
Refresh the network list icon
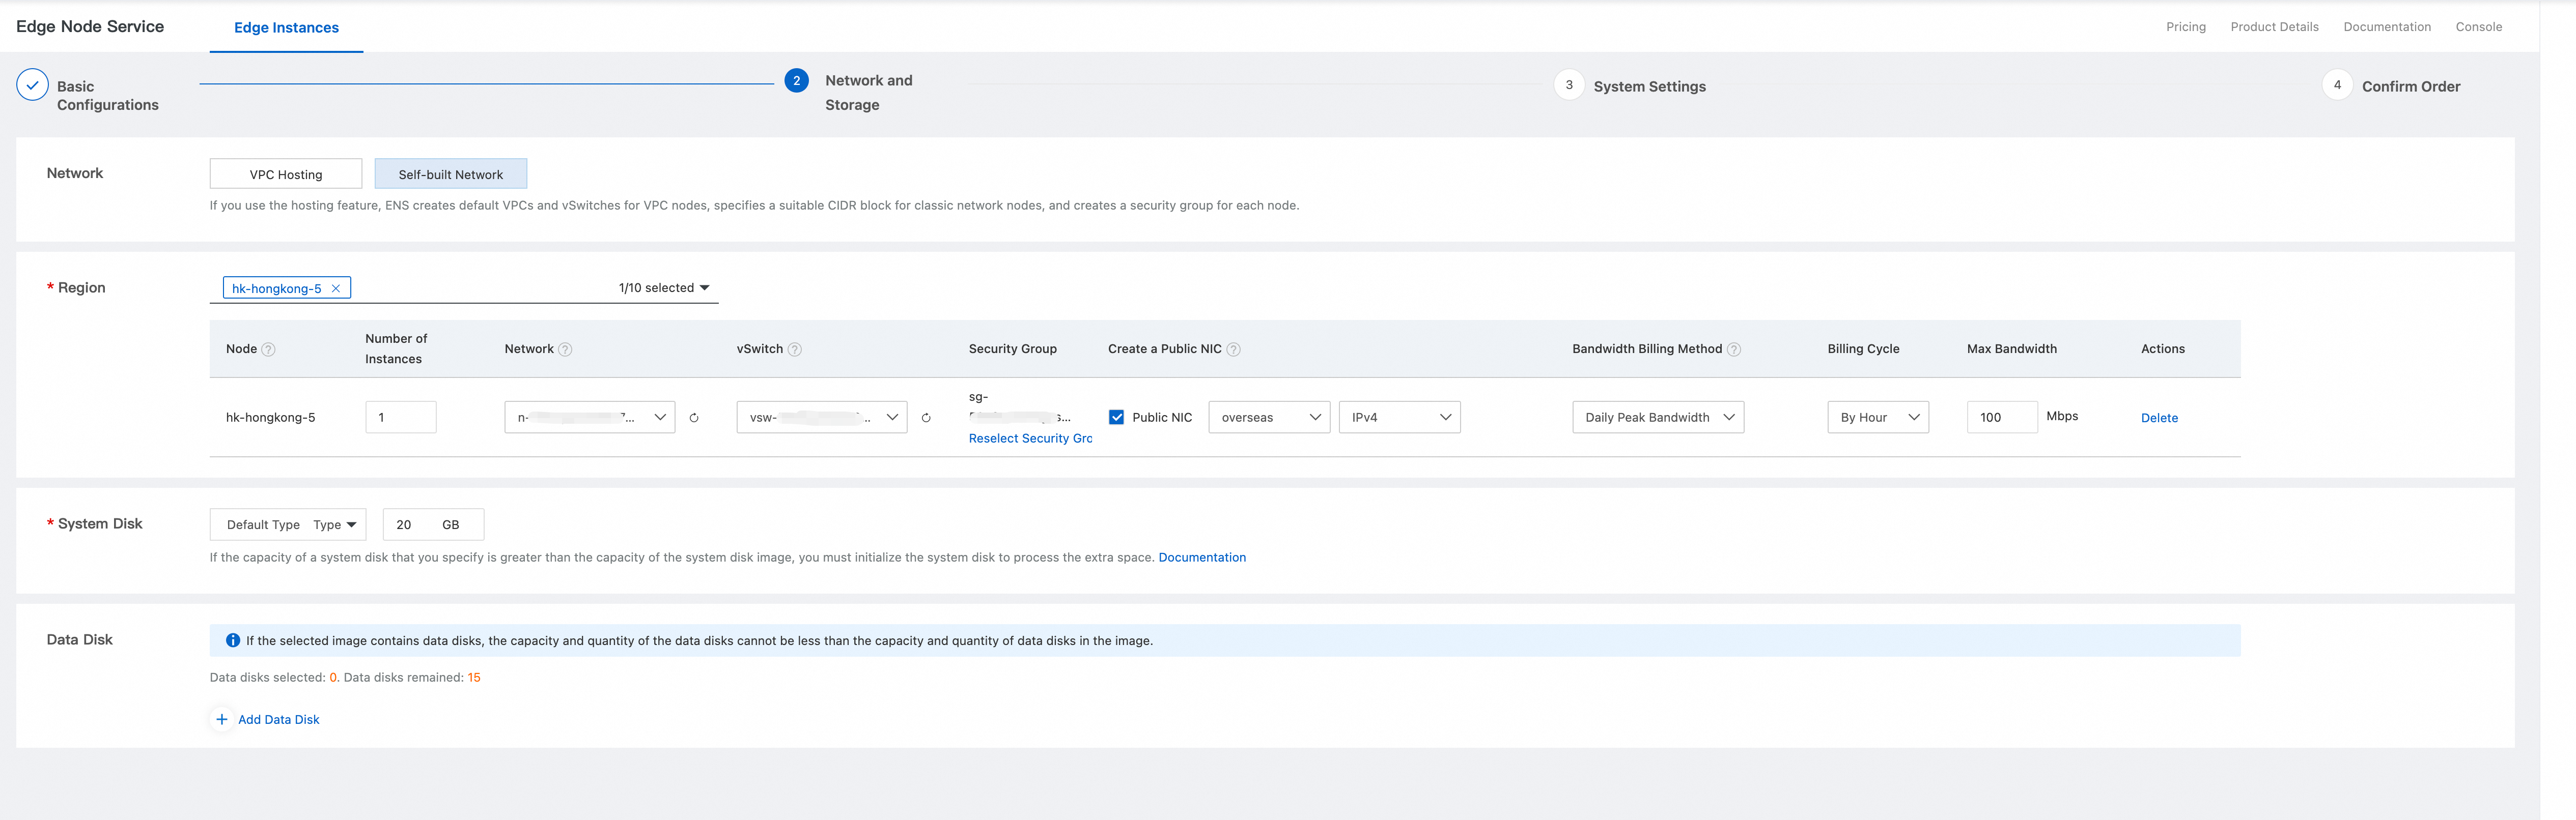tap(694, 419)
